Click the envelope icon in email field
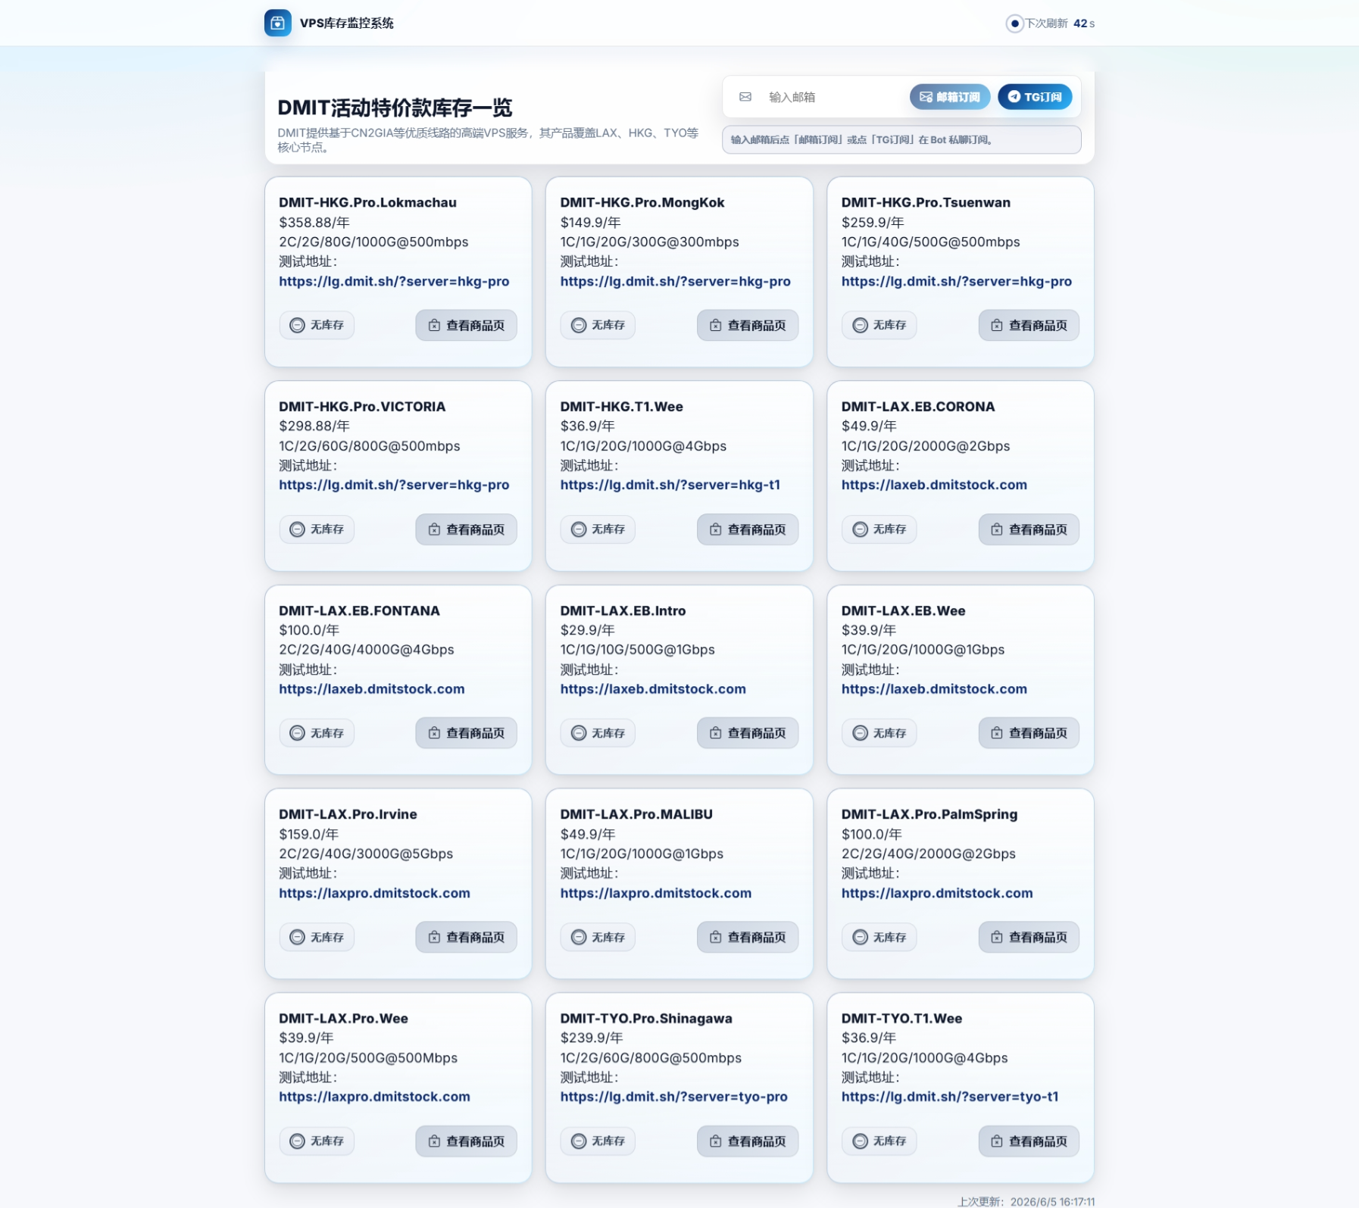The width and height of the screenshot is (1359, 1208). (745, 97)
